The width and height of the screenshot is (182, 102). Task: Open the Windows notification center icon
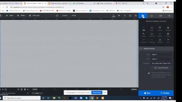coord(170,98)
